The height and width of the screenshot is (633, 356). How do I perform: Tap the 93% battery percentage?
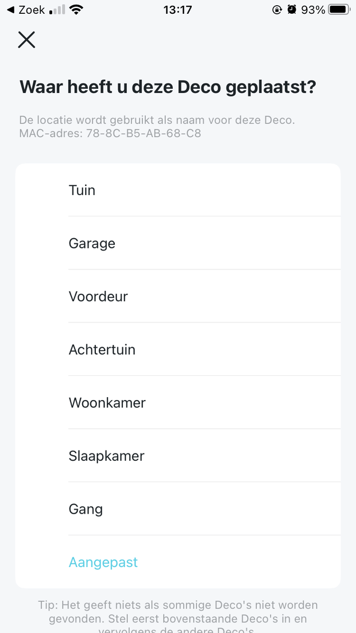point(314,10)
